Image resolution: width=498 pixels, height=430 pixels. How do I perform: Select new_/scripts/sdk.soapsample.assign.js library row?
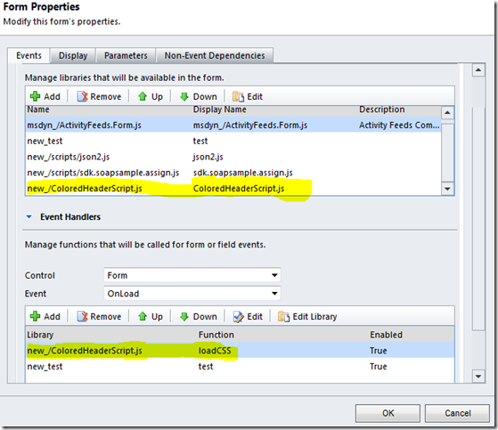point(233,173)
